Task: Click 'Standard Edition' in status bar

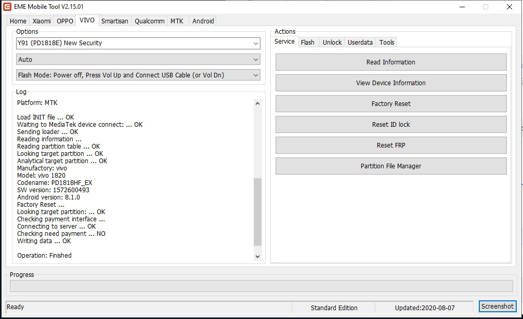Action: (x=334, y=308)
